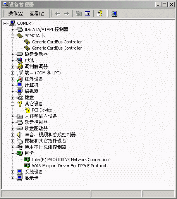Click the infrared device (红外设备) icon

(20, 79)
